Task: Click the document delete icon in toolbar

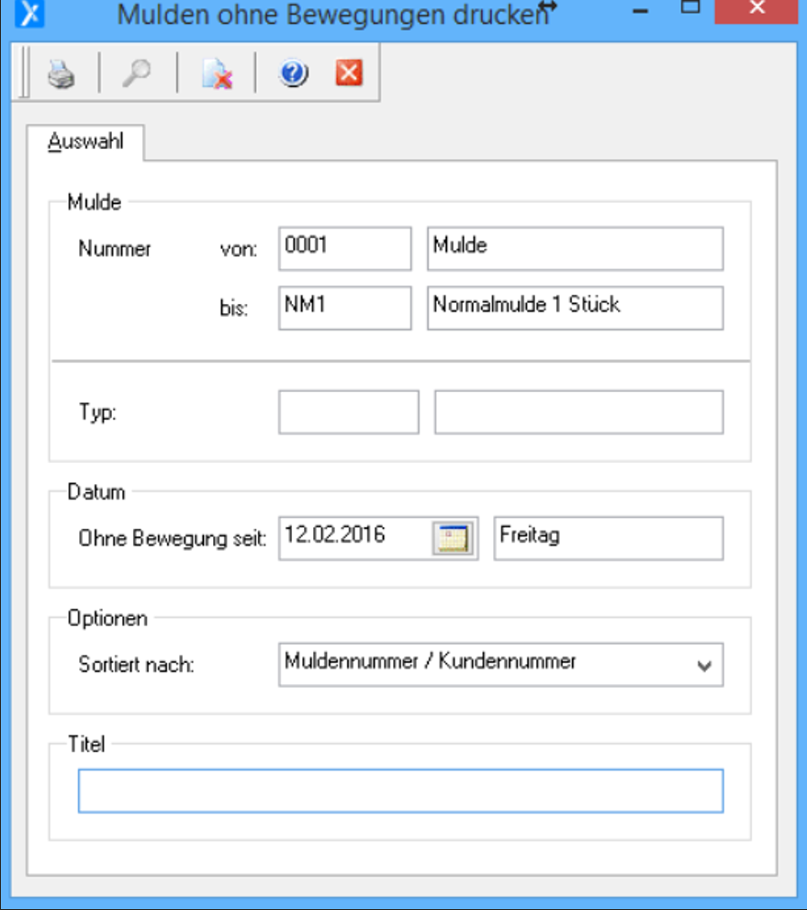Action: coord(218,73)
